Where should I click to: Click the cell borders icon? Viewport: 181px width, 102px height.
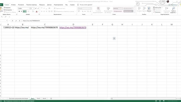(x=28, y=11)
